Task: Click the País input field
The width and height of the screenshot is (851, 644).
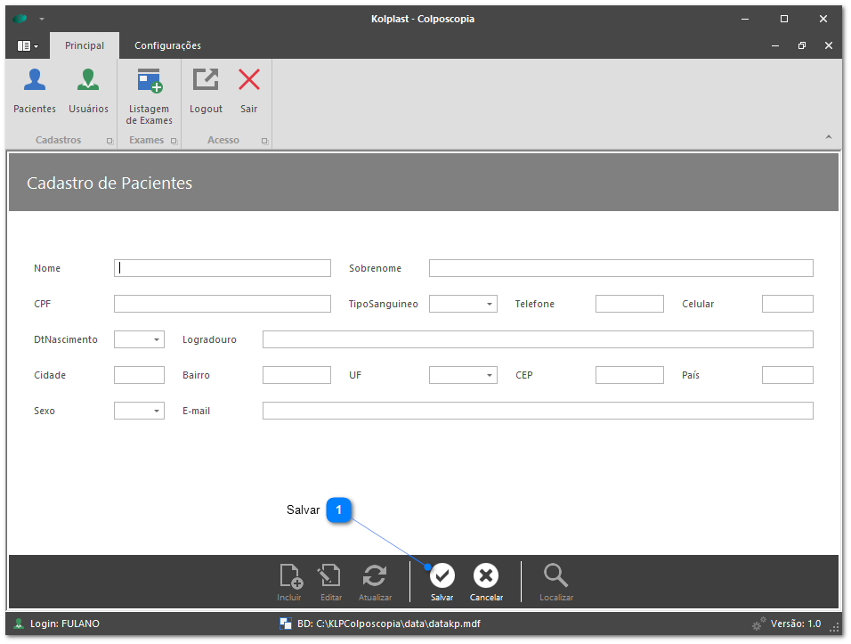Action: (x=788, y=375)
